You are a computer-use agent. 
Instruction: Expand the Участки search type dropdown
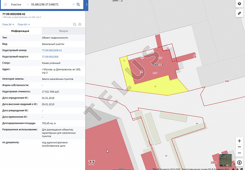click(28, 4)
